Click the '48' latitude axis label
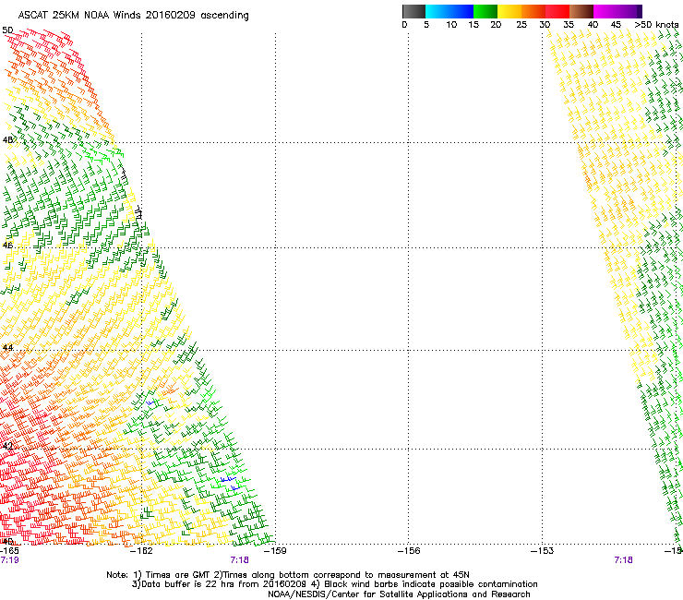Image resolution: width=683 pixels, height=600 pixels. [x=7, y=140]
